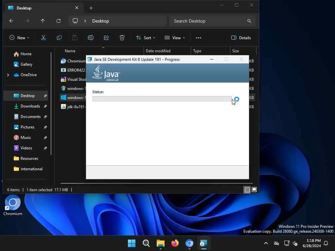
Task: Sort by the Type column header
Action: [x=197, y=51]
